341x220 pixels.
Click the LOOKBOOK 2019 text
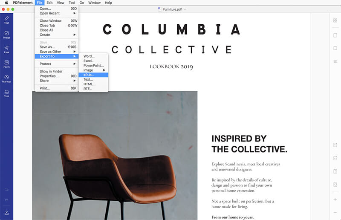(171, 67)
